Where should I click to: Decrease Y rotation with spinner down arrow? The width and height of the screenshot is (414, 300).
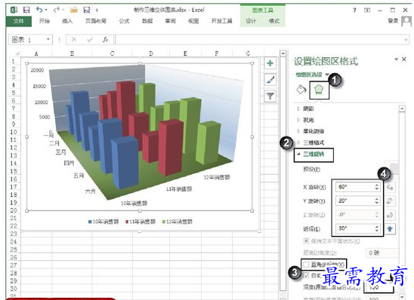tap(376, 203)
